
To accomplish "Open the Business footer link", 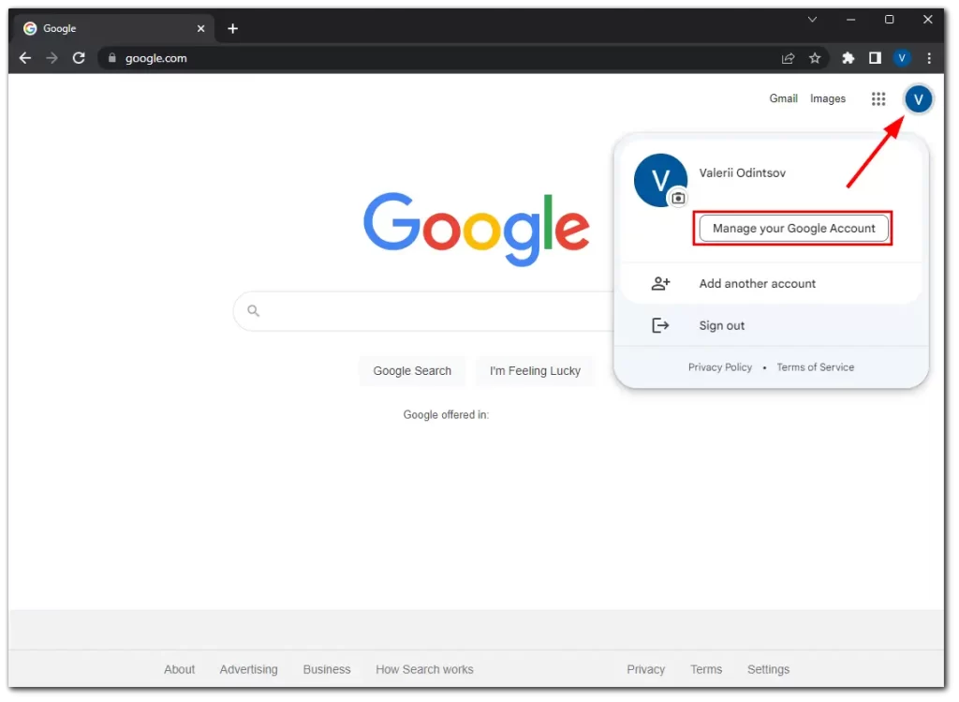I will point(327,670).
